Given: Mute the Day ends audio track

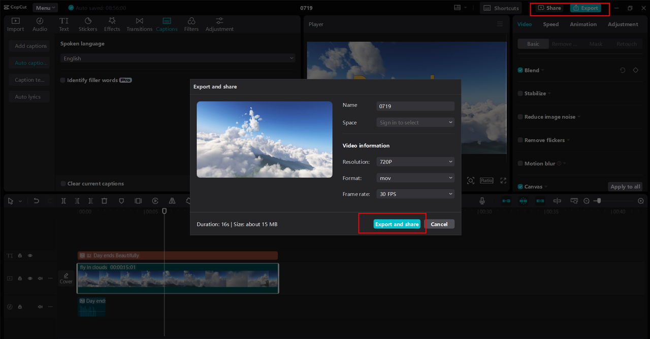Looking at the screenshot, I should pos(40,307).
